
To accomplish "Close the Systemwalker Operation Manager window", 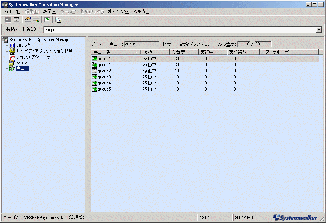I will (x=321, y=4).
